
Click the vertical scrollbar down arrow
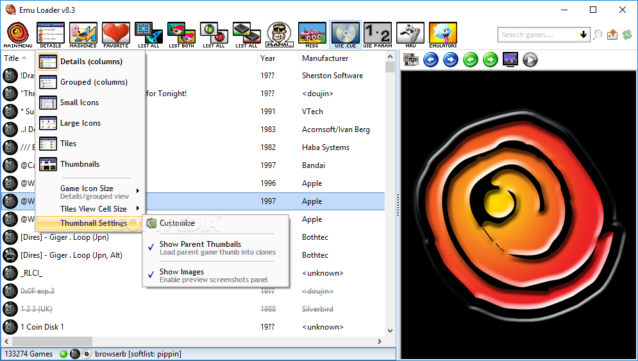(x=390, y=331)
